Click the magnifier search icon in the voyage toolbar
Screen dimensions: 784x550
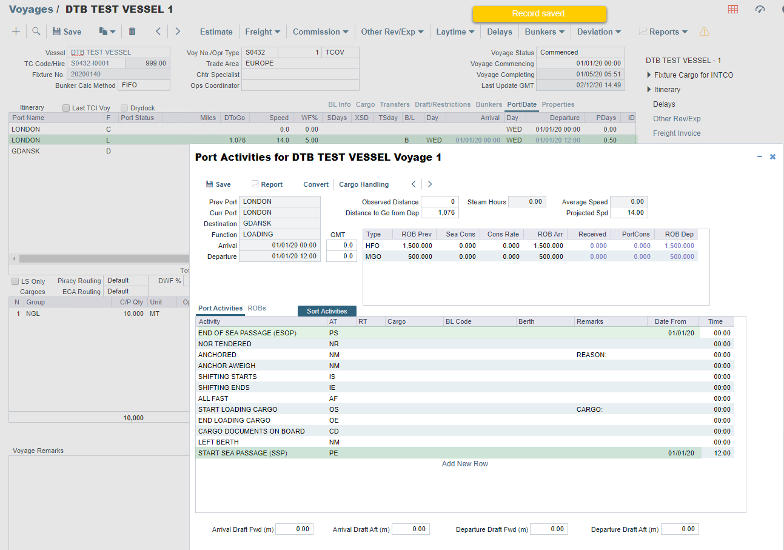pos(36,32)
